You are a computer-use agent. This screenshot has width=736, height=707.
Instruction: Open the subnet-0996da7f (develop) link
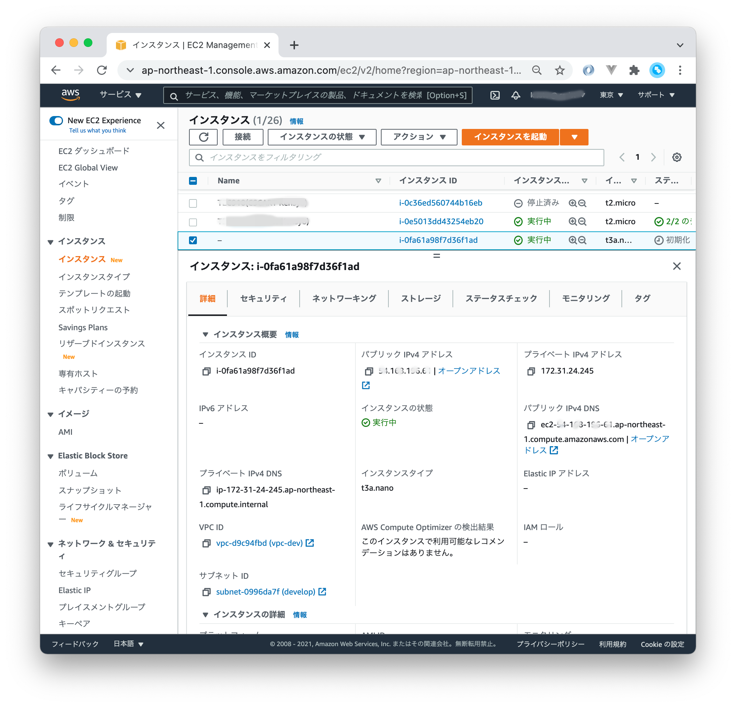(266, 592)
